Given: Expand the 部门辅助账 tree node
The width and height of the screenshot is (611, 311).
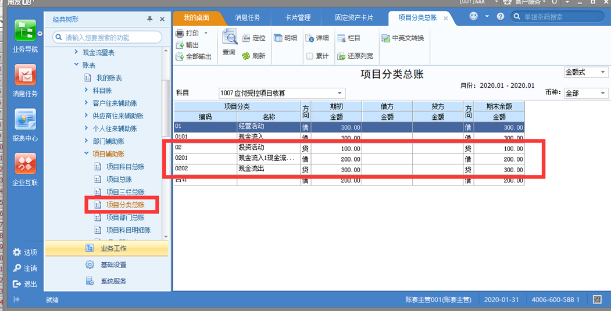Looking at the screenshot, I should pyautogui.click(x=86, y=141).
